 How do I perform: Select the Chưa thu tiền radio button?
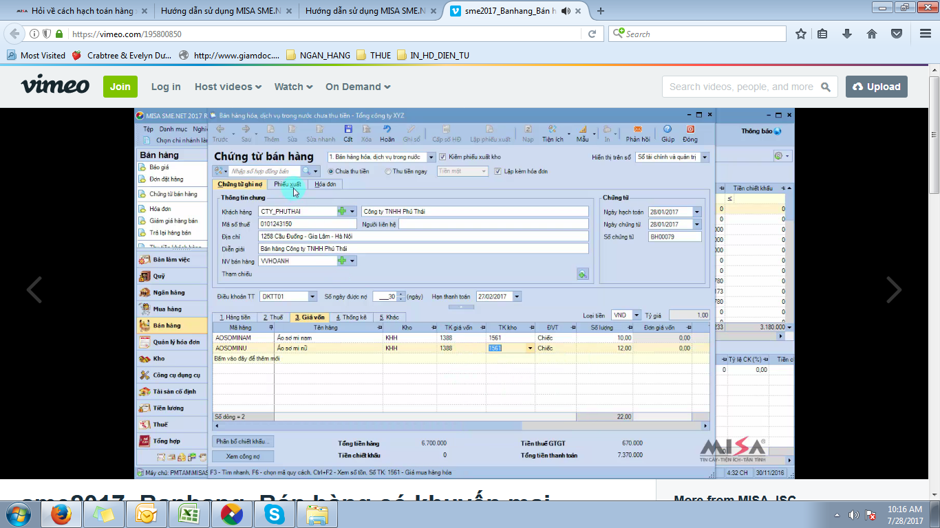coord(331,171)
